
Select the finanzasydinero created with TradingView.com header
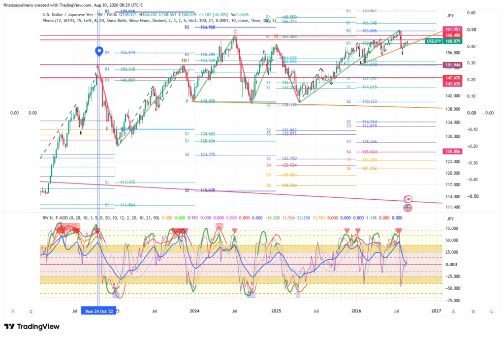point(73,5)
